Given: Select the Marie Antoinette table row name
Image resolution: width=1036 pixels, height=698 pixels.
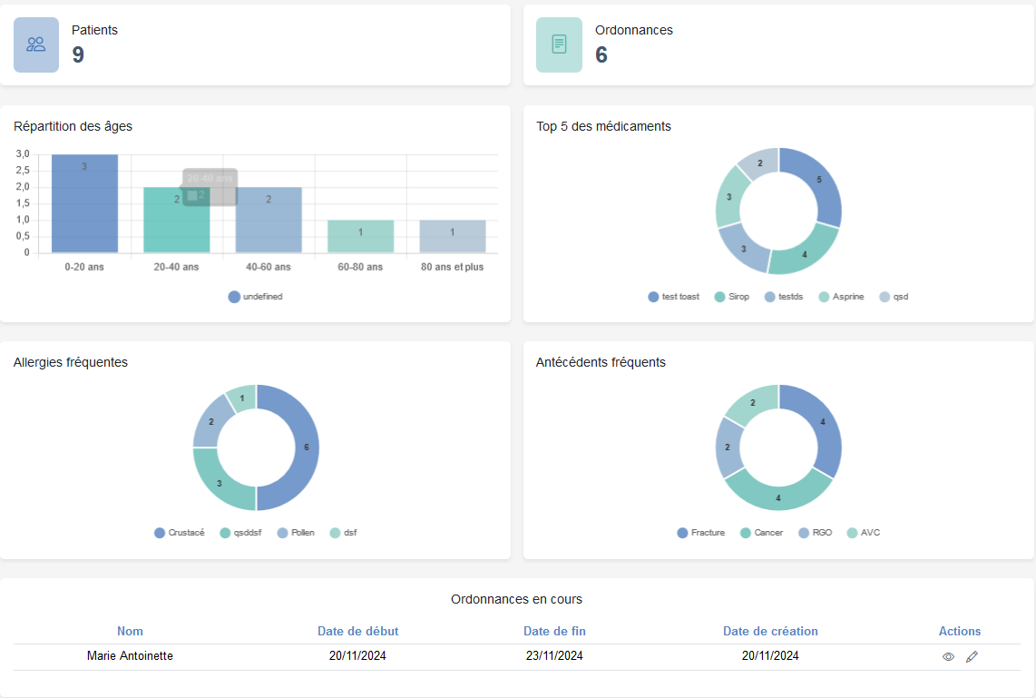Looking at the screenshot, I should pos(130,656).
